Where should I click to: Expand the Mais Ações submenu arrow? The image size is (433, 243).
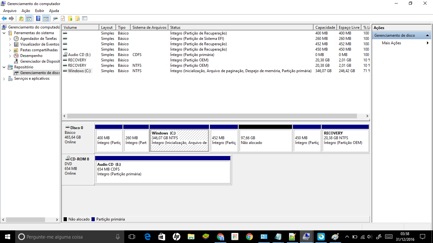[428, 43]
